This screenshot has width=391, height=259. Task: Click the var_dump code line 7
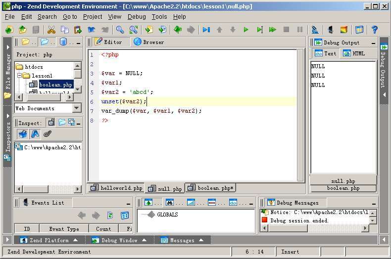151,111
